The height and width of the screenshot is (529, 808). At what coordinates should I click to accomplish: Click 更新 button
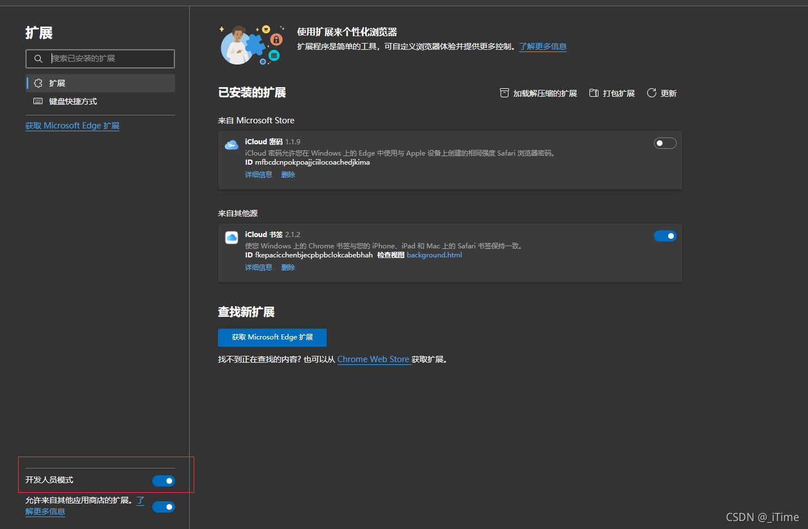point(662,93)
